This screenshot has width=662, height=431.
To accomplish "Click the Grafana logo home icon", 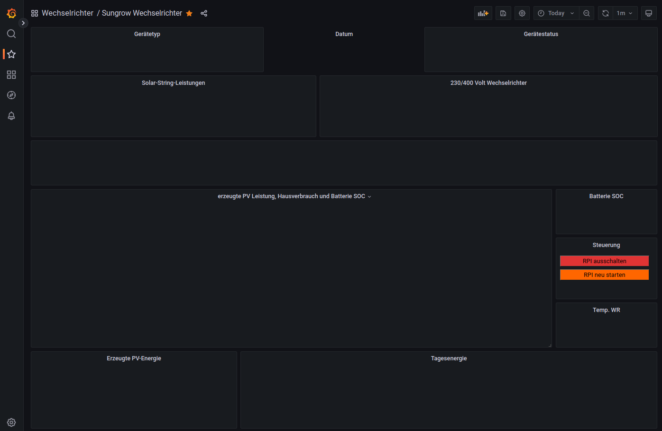I will [x=11, y=13].
